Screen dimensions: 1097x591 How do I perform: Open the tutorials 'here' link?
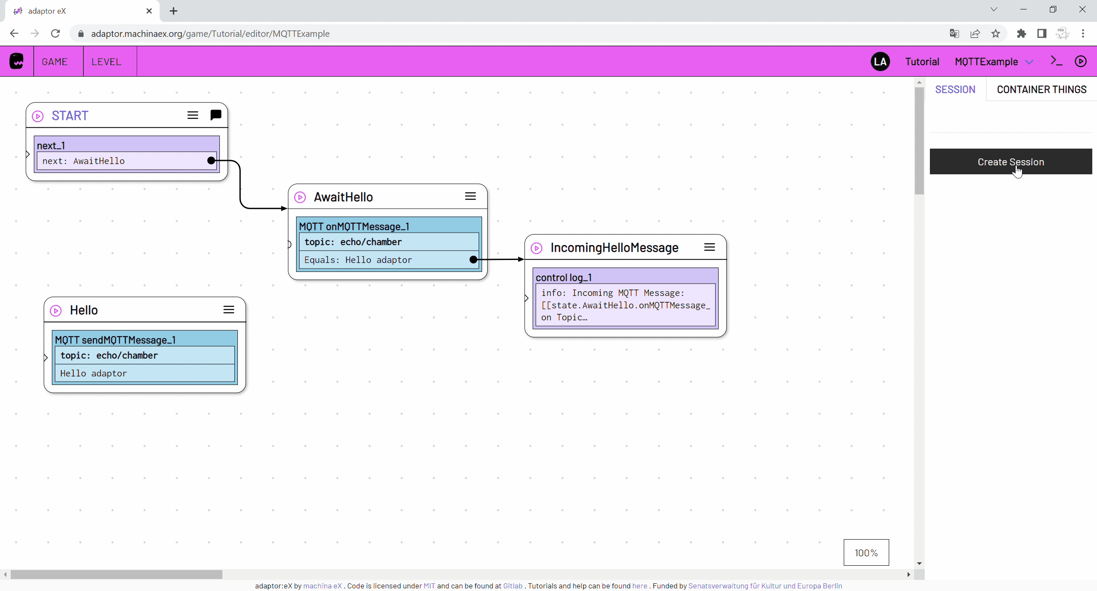pyautogui.click(x=640, y=586)
